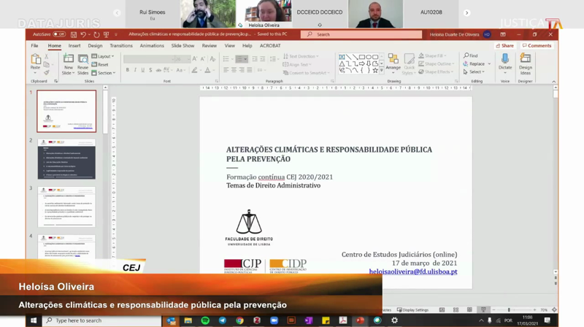Click the Paste clipboard icon
Viewport: 584px width, 327px height.
tap(36, 60)
